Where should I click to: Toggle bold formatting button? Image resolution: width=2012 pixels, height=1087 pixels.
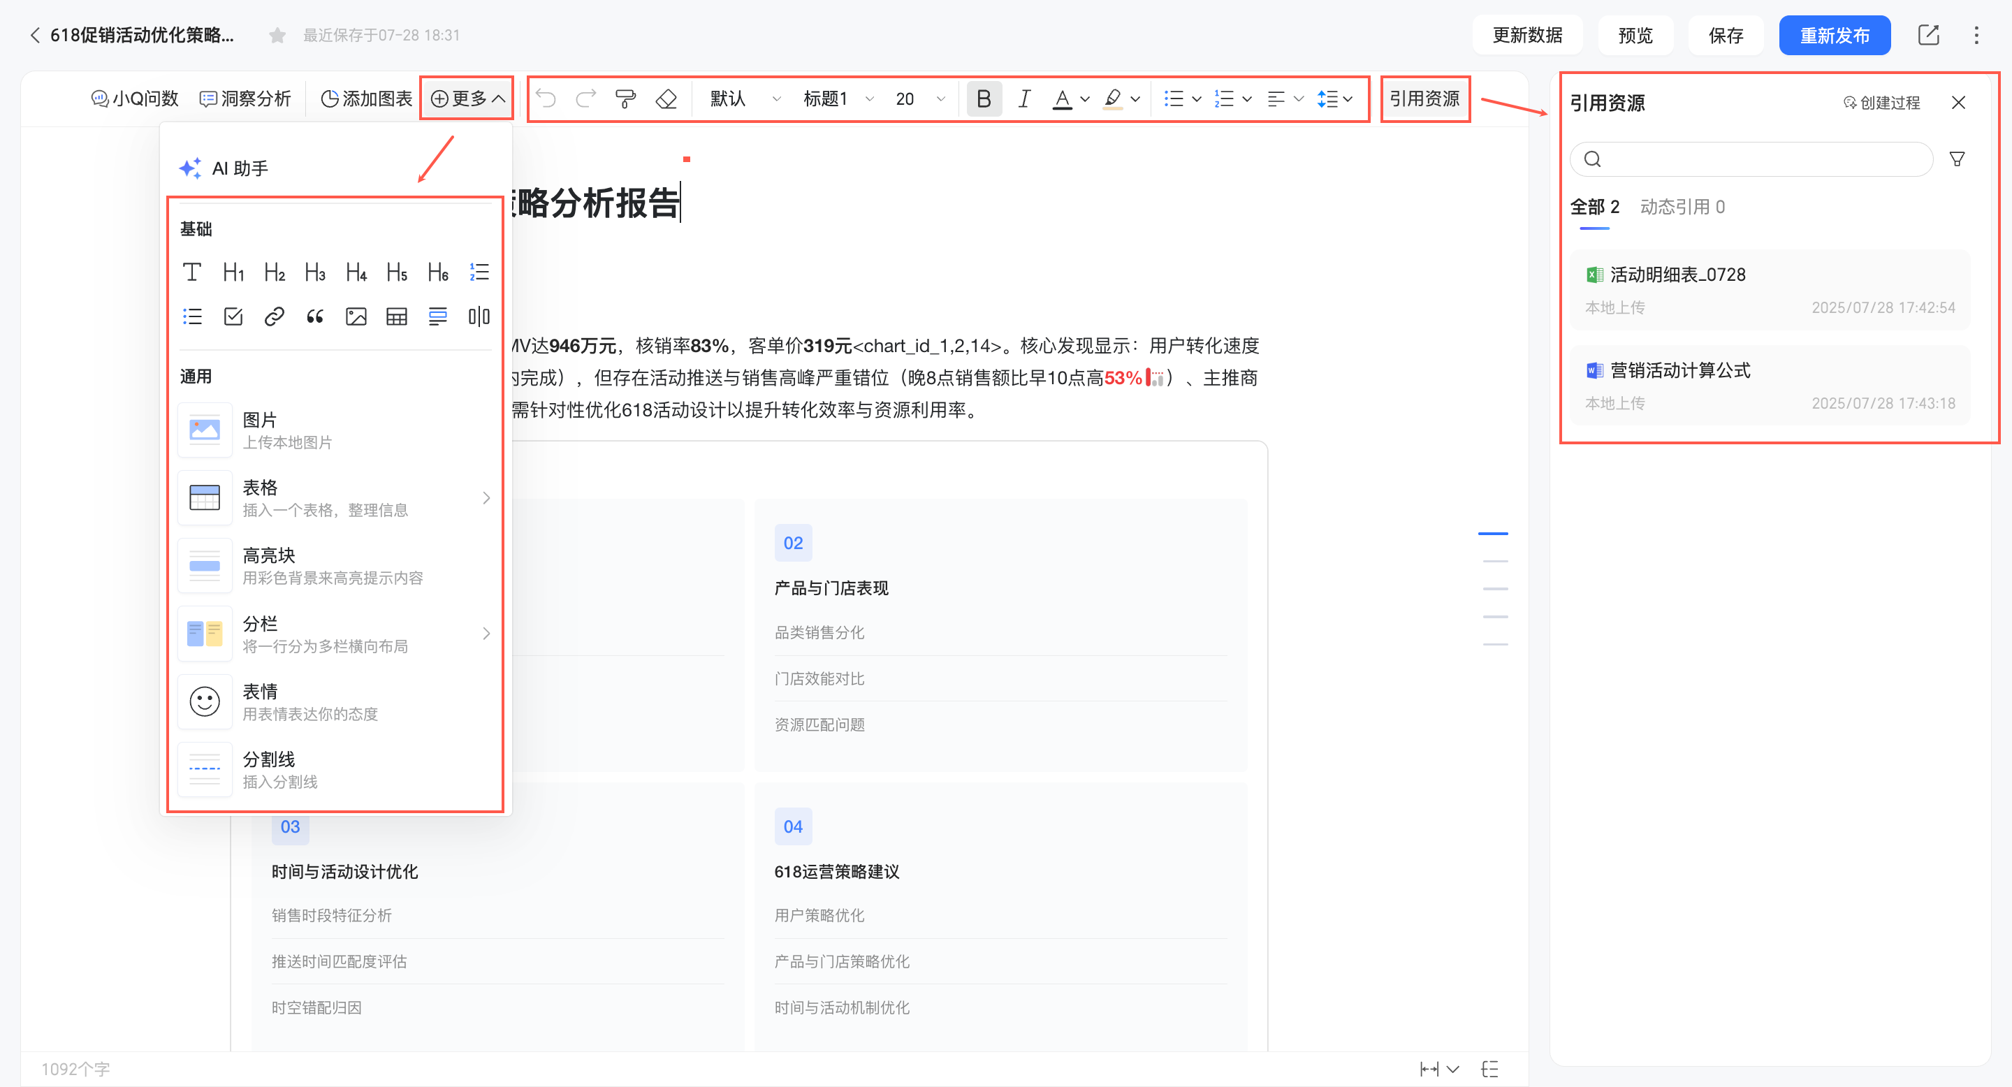(984, 99)
